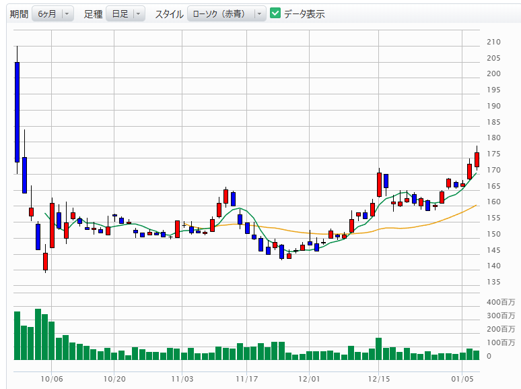This screenshot has width=521, height=389.
Task: Select the 11/17 date axis marker
Action: pyautogui.click(x=246, y=380)
